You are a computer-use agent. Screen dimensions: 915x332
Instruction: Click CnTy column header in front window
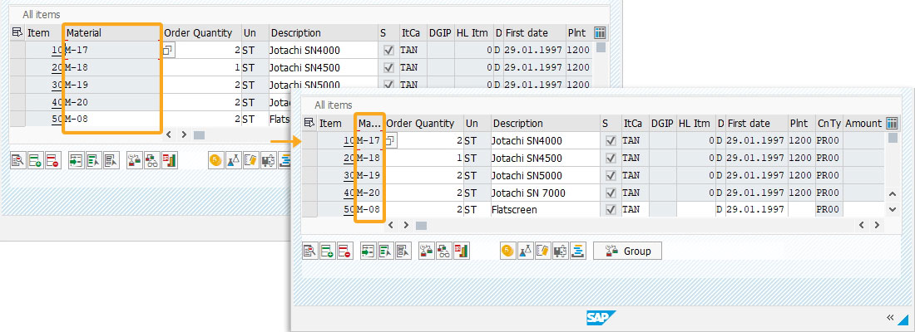828,124
